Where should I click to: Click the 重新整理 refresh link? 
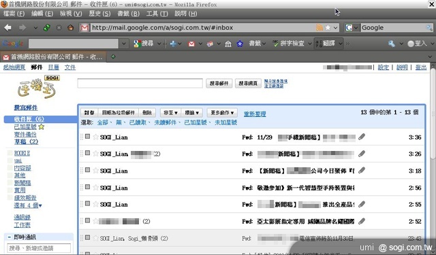(255, 114)
